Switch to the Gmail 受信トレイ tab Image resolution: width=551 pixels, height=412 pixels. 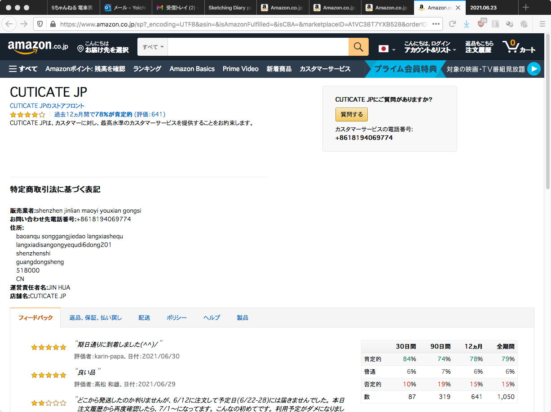click(178, 8)
